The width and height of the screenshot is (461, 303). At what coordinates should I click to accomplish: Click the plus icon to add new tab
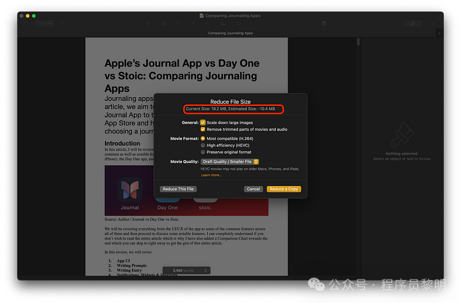(439, 33)
